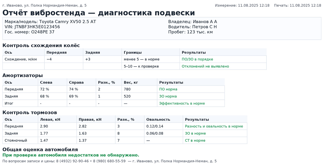Click the phone number 8 (980) 680-55-59
The height and width of the screenshot is (166, 323).
[109, 161]
